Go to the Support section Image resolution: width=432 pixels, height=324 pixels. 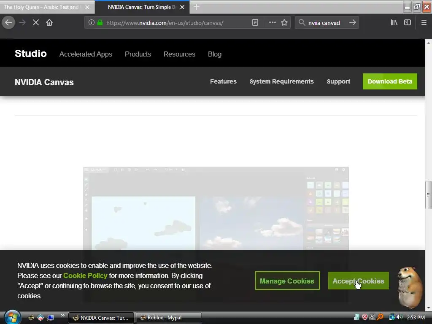[x=338, y=81]
